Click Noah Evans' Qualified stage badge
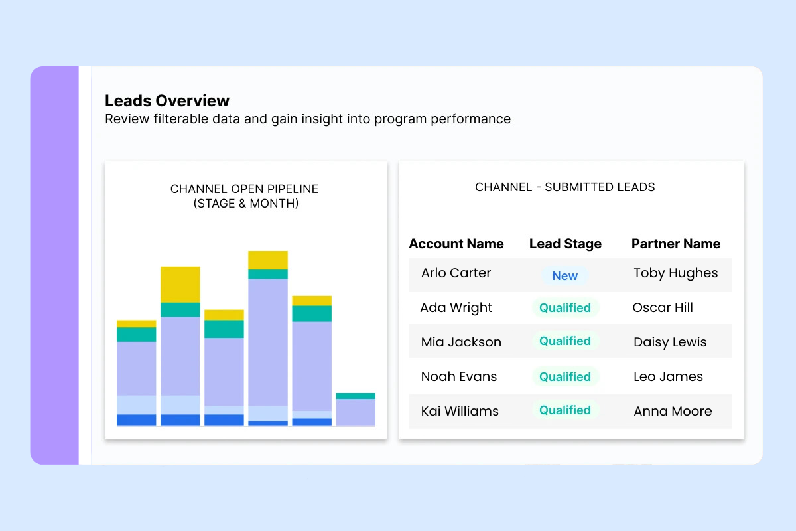 (x=564, y=377)
